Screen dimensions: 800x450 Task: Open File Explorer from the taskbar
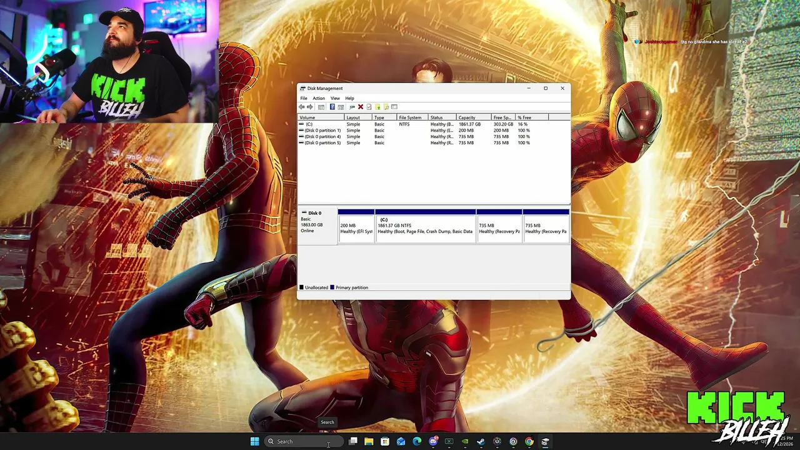[x=369, y=441]
